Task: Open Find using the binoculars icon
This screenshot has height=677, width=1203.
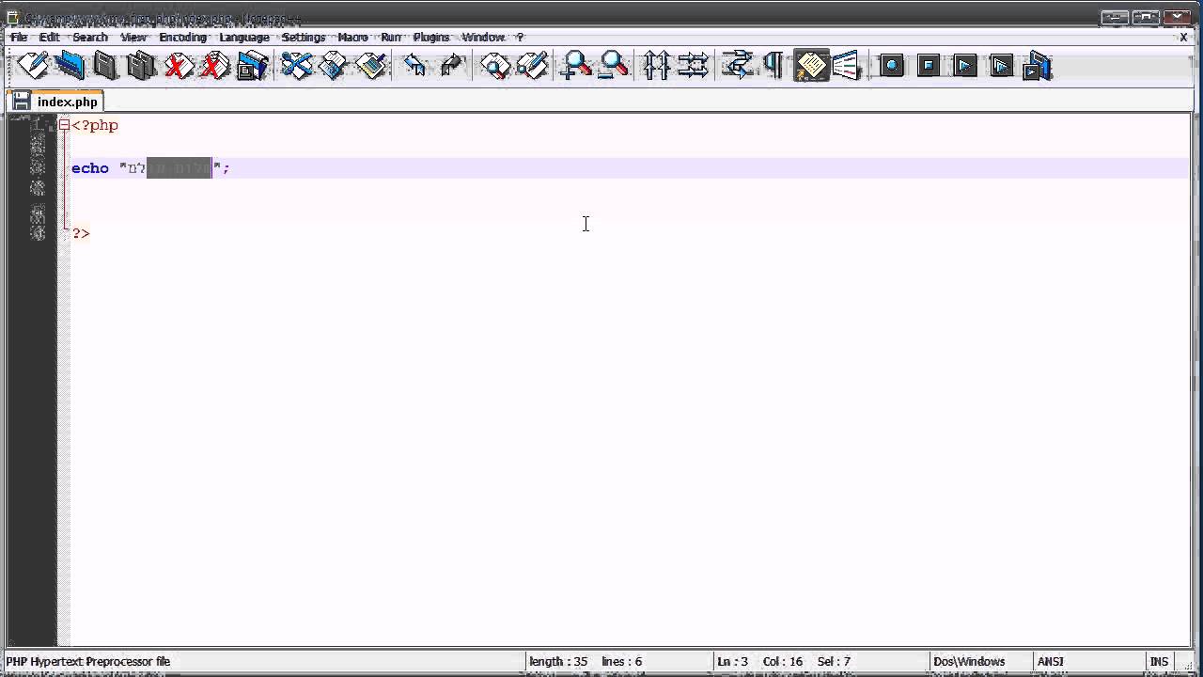Action: (495, 66)
